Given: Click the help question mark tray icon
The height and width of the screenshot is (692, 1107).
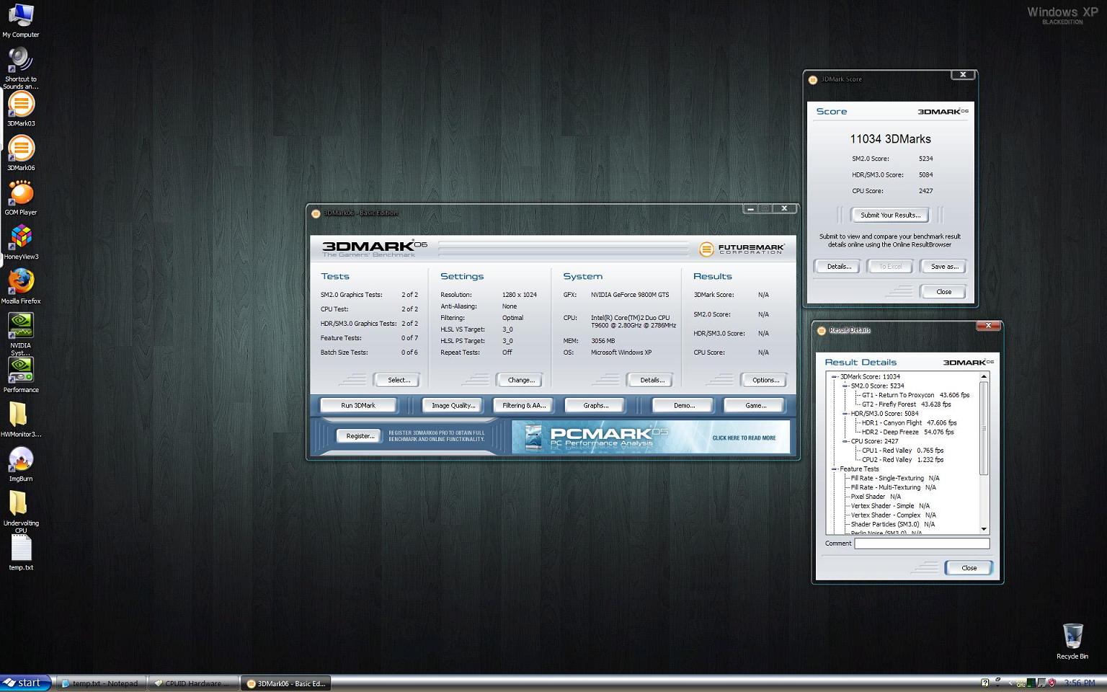Looking at the screenshot, I should point(985,683).
